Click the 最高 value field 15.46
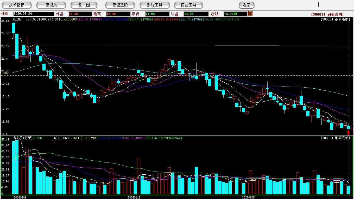The width and height of the screenshot is (354, 199). (x=118, y=14)
